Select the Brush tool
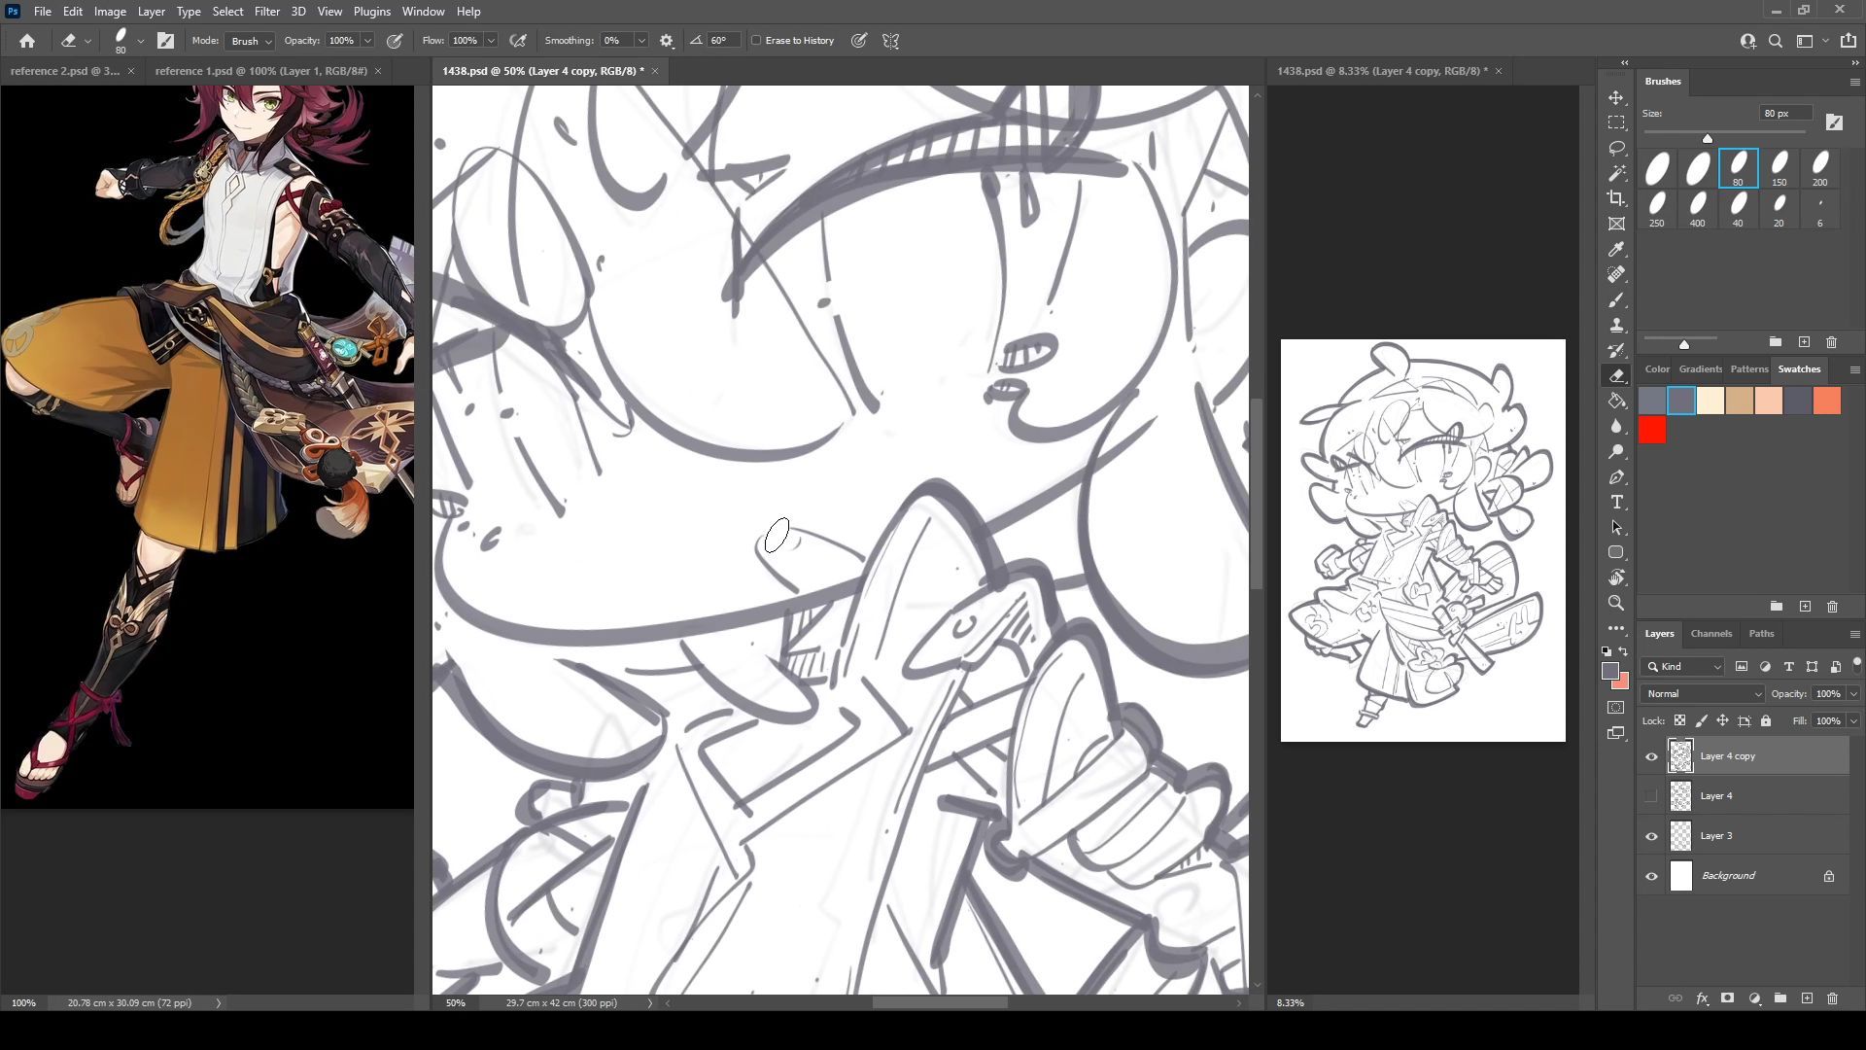Image resolution: width=1866 pixels, height=1050 pixels. coord(1616,300)
